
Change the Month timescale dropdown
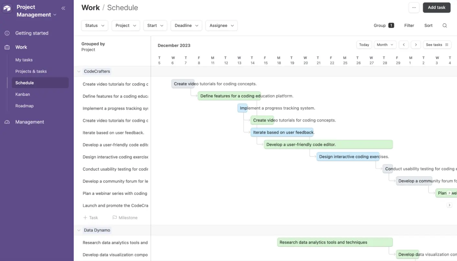click(x=385, y=45)
